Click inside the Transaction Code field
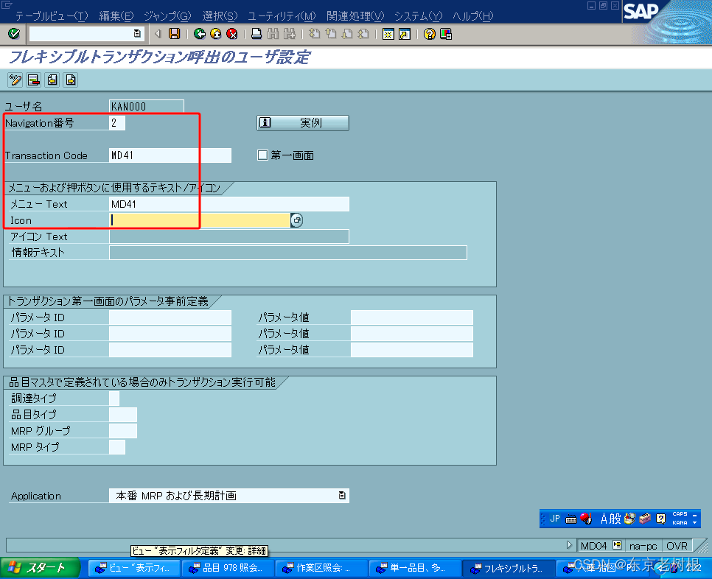This screenshot has width=712, height=579. [170, 155]
